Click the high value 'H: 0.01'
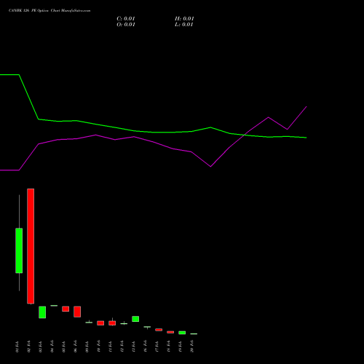364x364 pixels. 184,19
